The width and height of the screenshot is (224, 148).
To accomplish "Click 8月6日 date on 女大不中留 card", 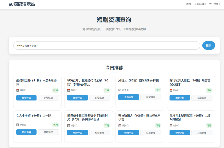I will [x=23, y=125].
